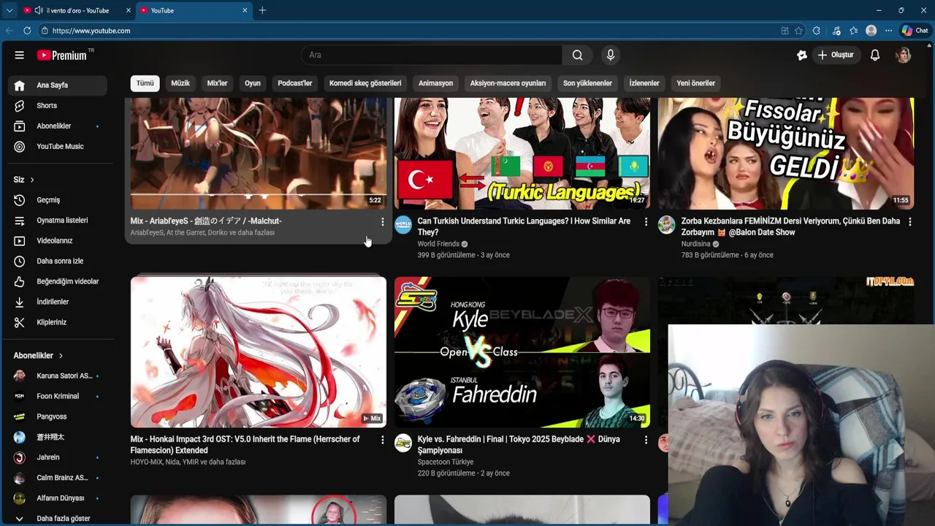
Task: Select Aksiyon-macera oyunları chip
Action: click(x=508, y=83)
